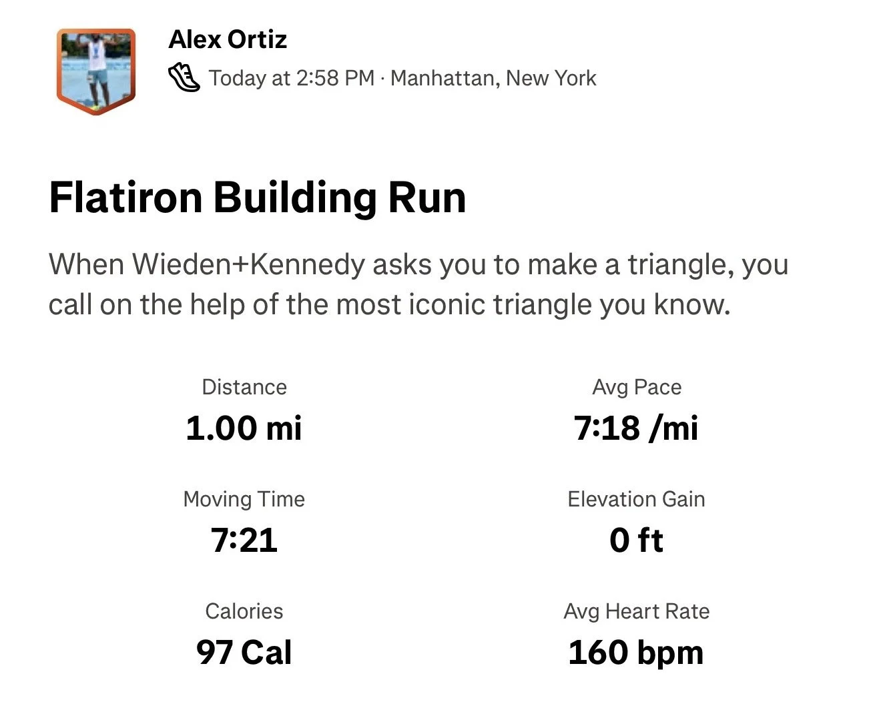Click the 1.00 mi distance value
Viewport: 881px width, 712px height.
[x=244, y=428]
